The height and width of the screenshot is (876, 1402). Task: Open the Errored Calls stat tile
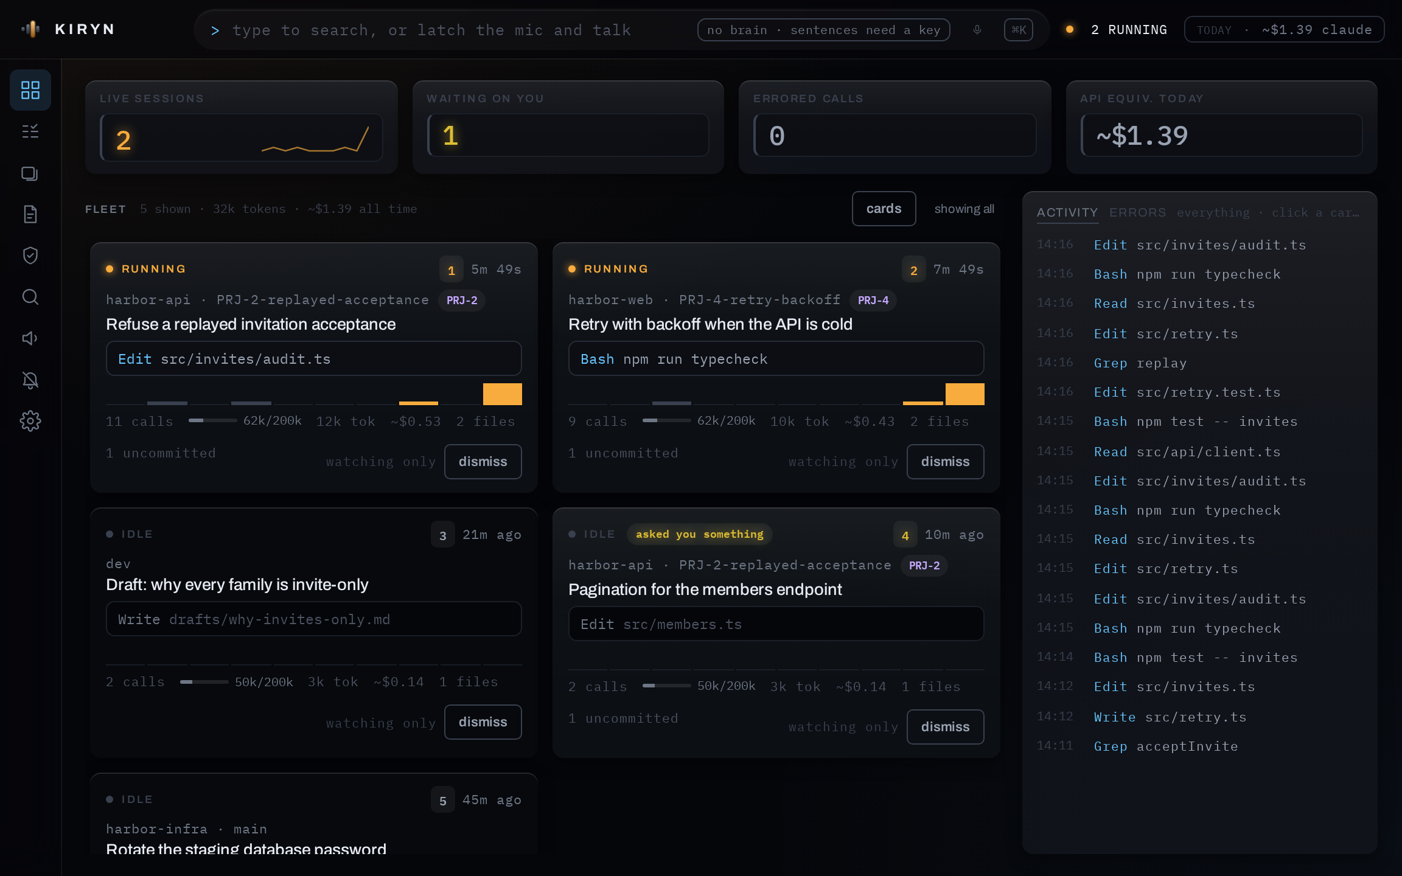click(895, 127)
